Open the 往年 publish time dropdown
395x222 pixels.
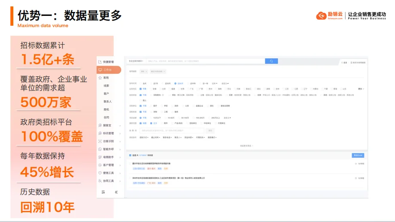[x=214, y=84]
